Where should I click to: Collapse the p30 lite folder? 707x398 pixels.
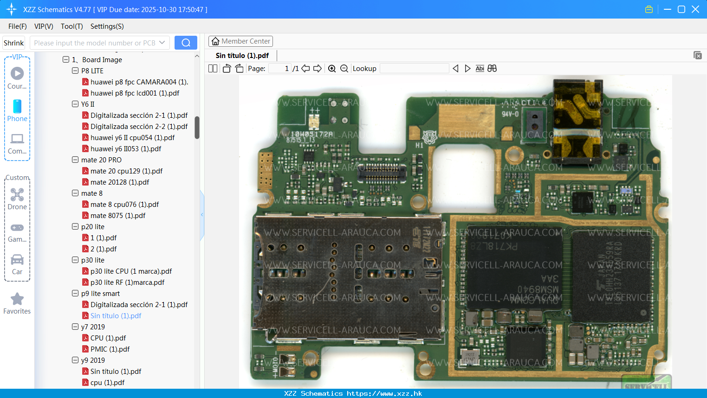pyautogui.click(x=75, y=260)
